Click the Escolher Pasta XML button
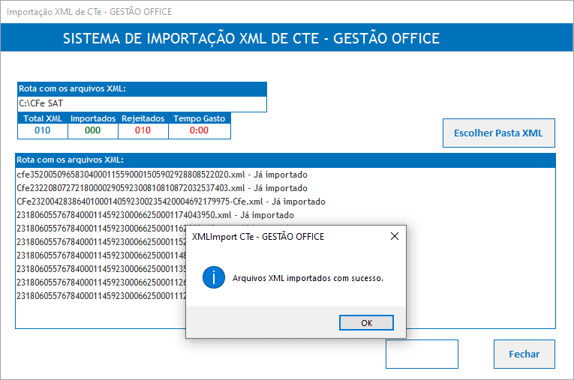 pyautogui.click(x=498, y=133)
